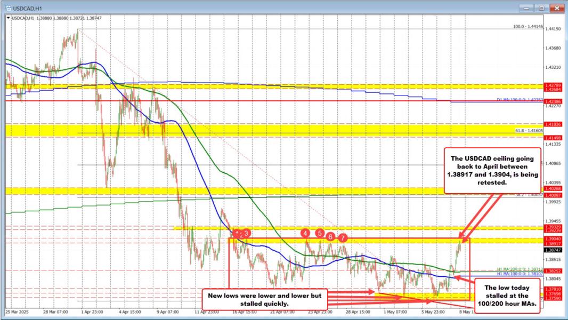Screen dimensions: 568x320
Task: Expand the triangle menu before USDCAD,H1 label
Action: click(x=9, y=18)
